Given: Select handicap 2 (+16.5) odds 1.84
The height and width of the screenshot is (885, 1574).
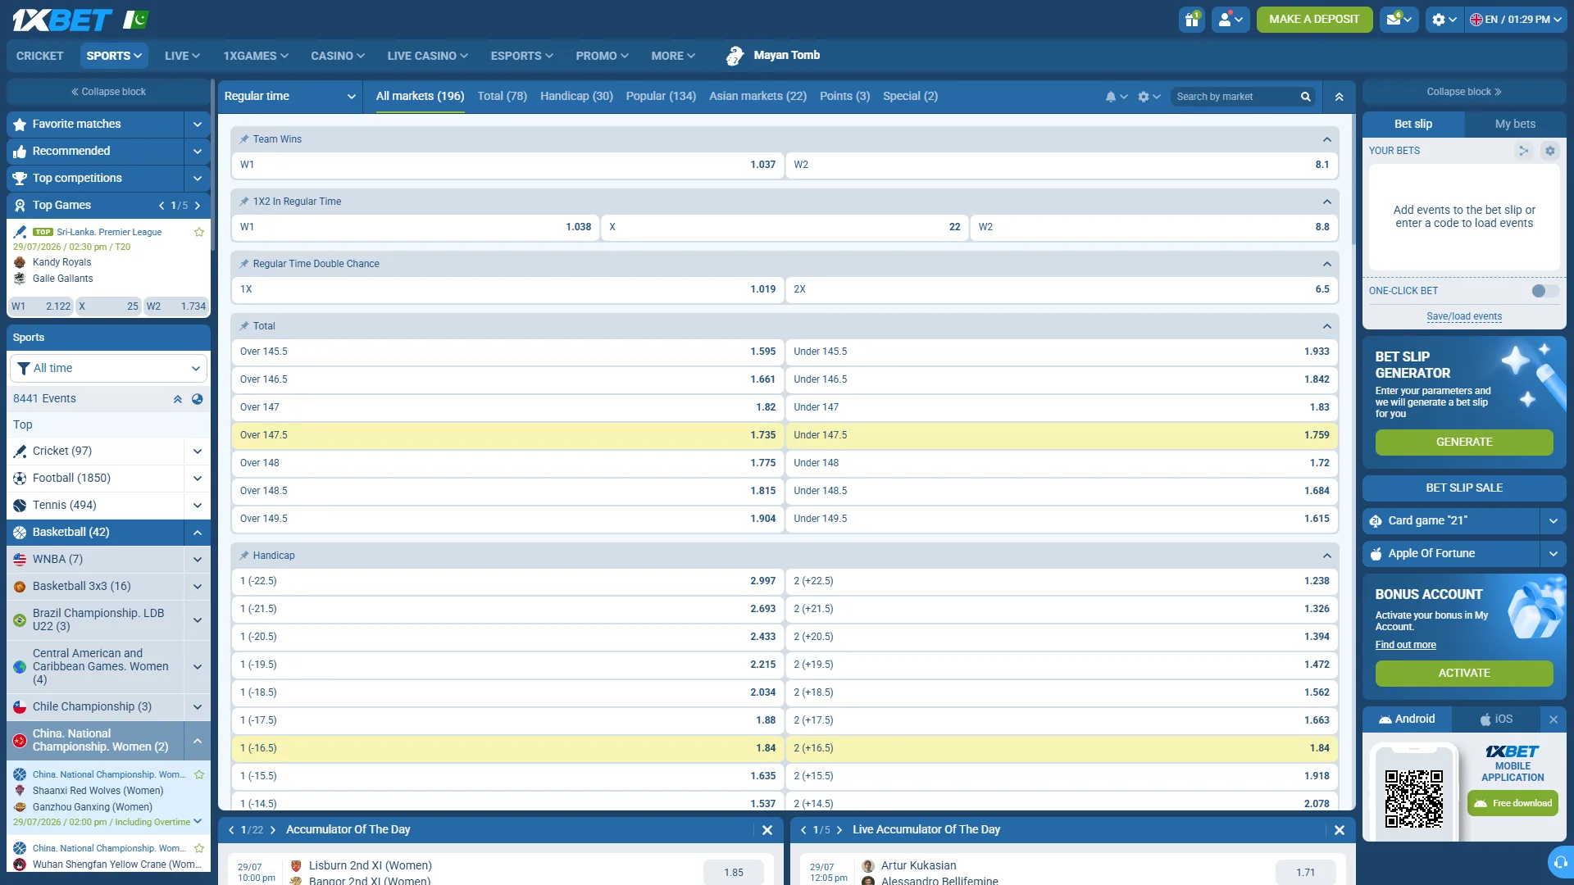Looking at the screenshot, I should pos(1062,748).
